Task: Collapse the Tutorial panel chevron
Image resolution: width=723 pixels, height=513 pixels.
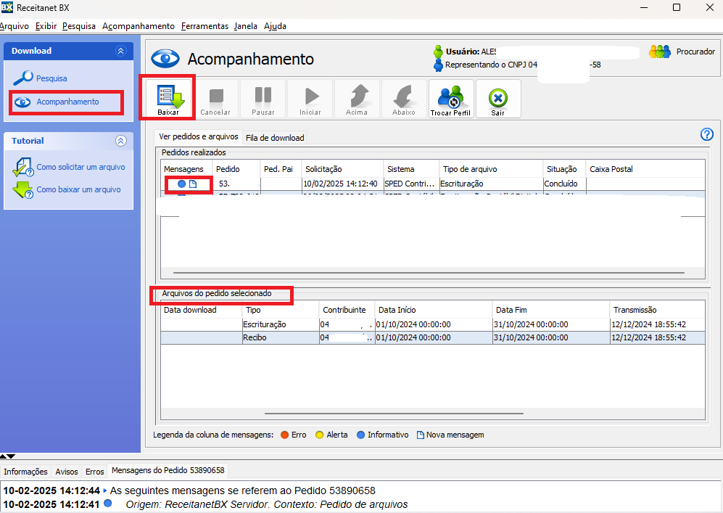Action: coord(121,141)
